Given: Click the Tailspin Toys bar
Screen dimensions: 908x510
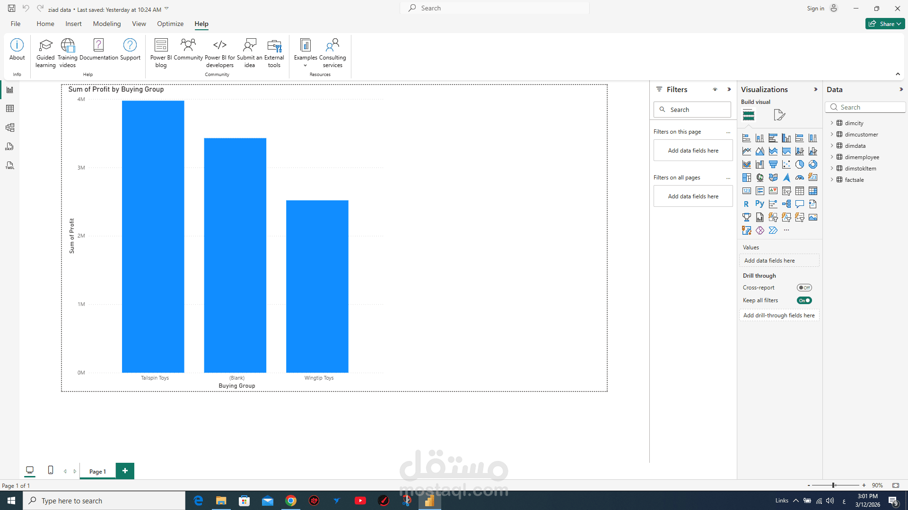Looking at the screenshot, I should (153, 237).
